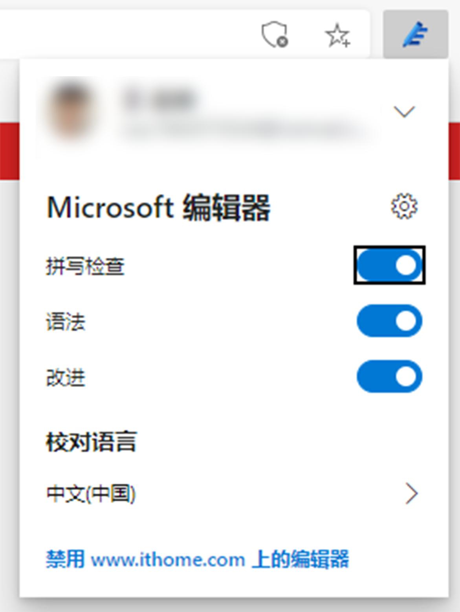Click the 改进 label text

click(x=66, y=377)
